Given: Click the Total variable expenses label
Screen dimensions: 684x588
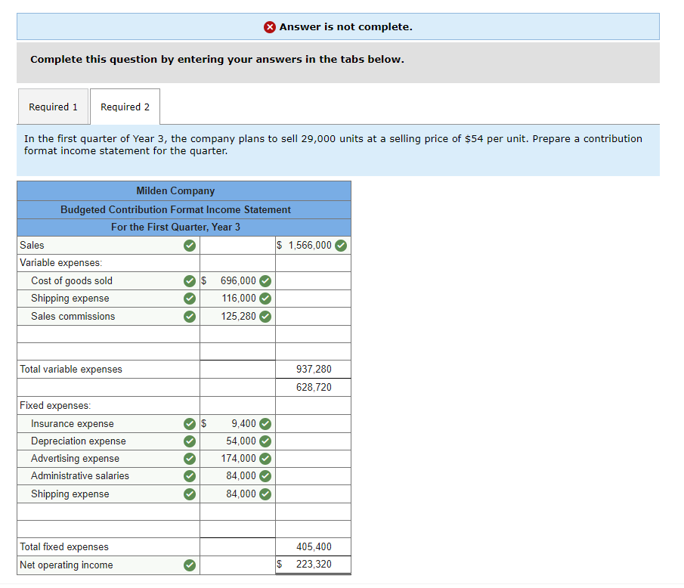Looking at the screenshot, I should coord(71,369).
